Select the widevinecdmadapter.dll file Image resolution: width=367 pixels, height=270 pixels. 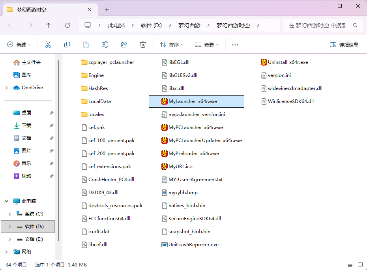click(x=292, y=88)
